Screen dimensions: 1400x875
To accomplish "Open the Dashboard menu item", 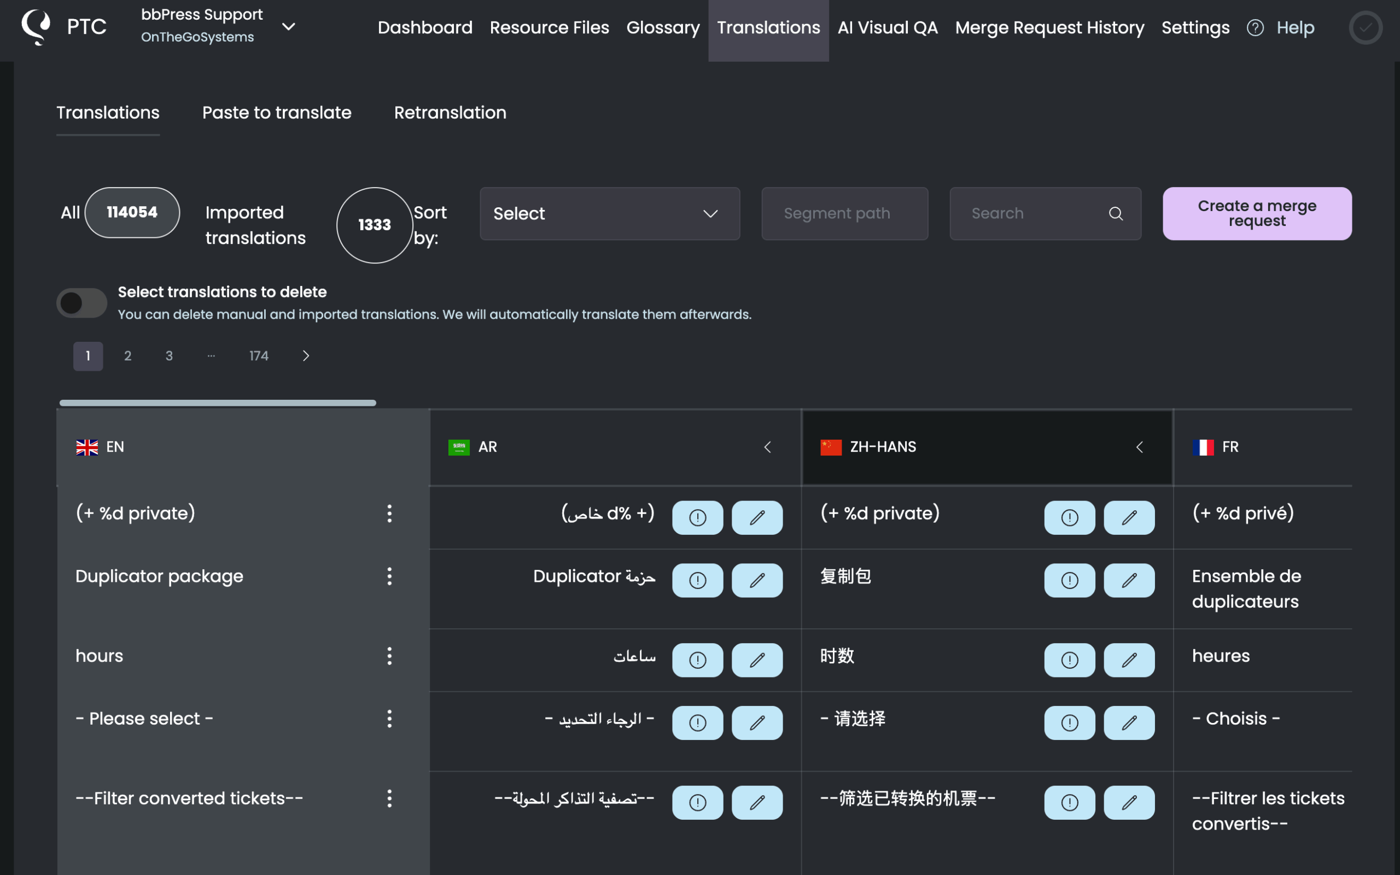I will click(x=425, y=27).
